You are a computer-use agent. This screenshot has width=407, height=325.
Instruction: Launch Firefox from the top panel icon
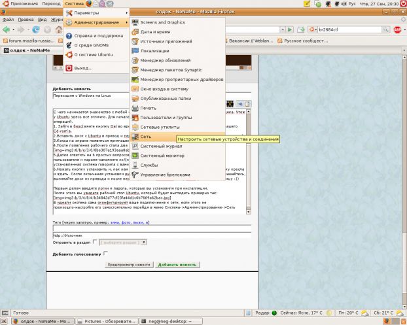pyautogui.click(x=89, y=4)
